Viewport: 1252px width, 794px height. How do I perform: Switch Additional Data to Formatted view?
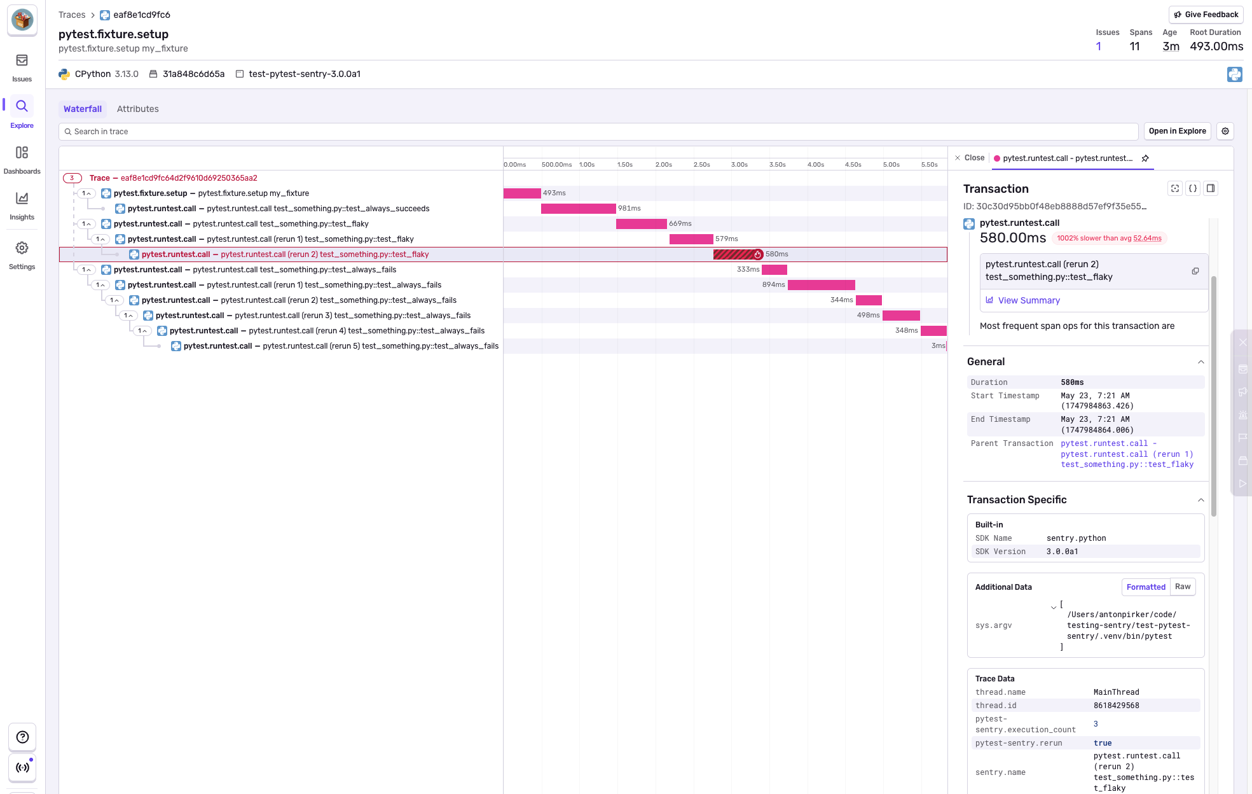1146,587
